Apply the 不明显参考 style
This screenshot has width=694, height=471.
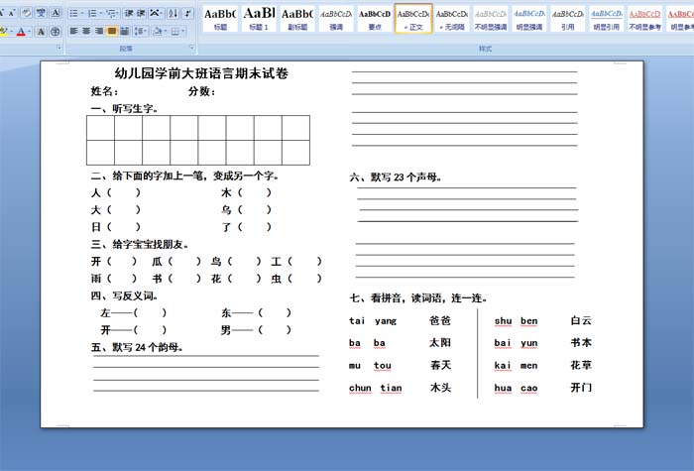coord(644,18)
